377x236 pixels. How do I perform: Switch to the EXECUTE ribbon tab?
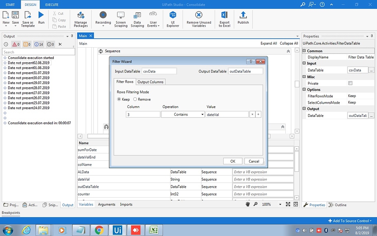(52, 4)
